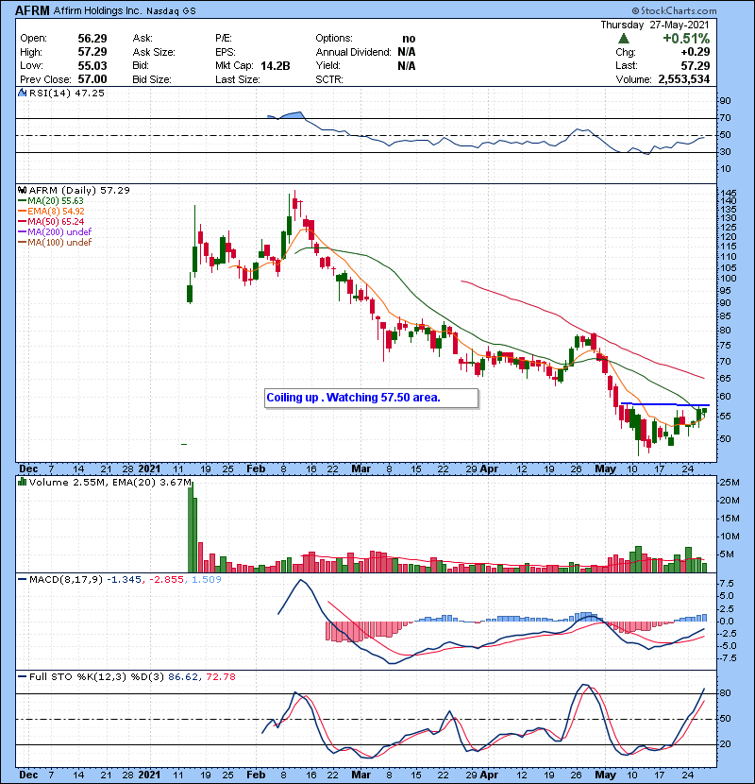Click the AFRM ticker symbol title

click(x=32, y=10)
